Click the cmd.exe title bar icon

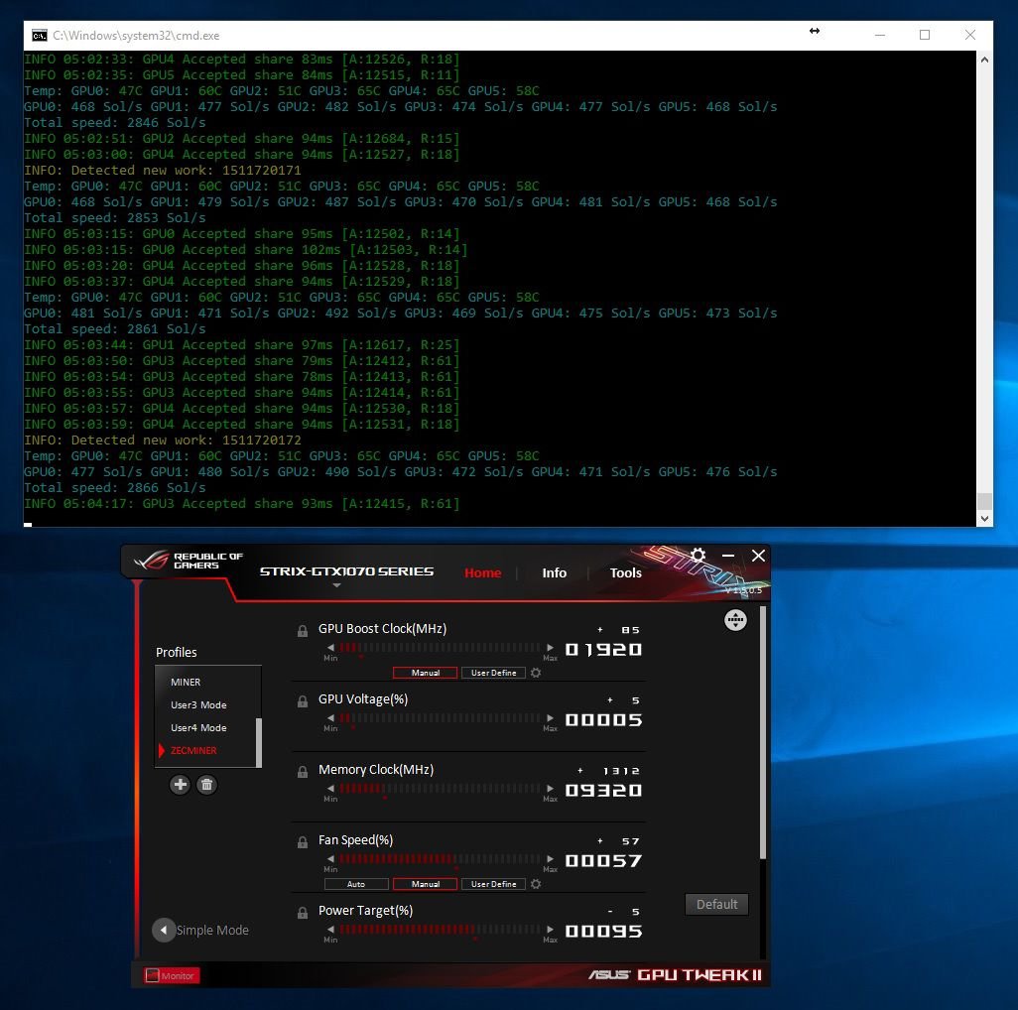[40, 35]
